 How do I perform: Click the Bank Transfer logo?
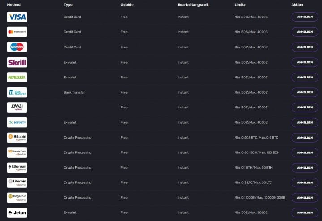17,92
